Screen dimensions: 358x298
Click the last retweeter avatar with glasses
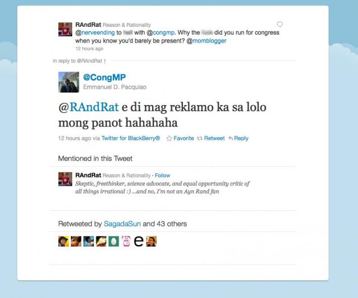point(151,241)
